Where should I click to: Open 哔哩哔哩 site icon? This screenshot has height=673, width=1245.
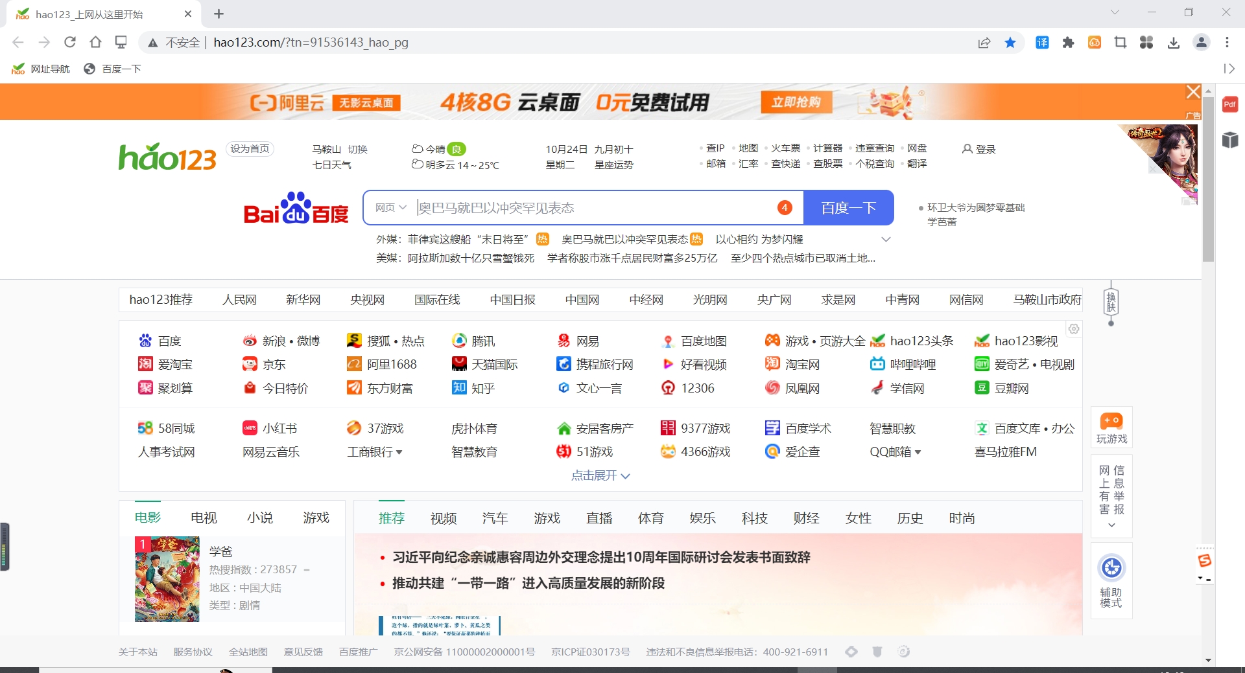pos(877,364)
